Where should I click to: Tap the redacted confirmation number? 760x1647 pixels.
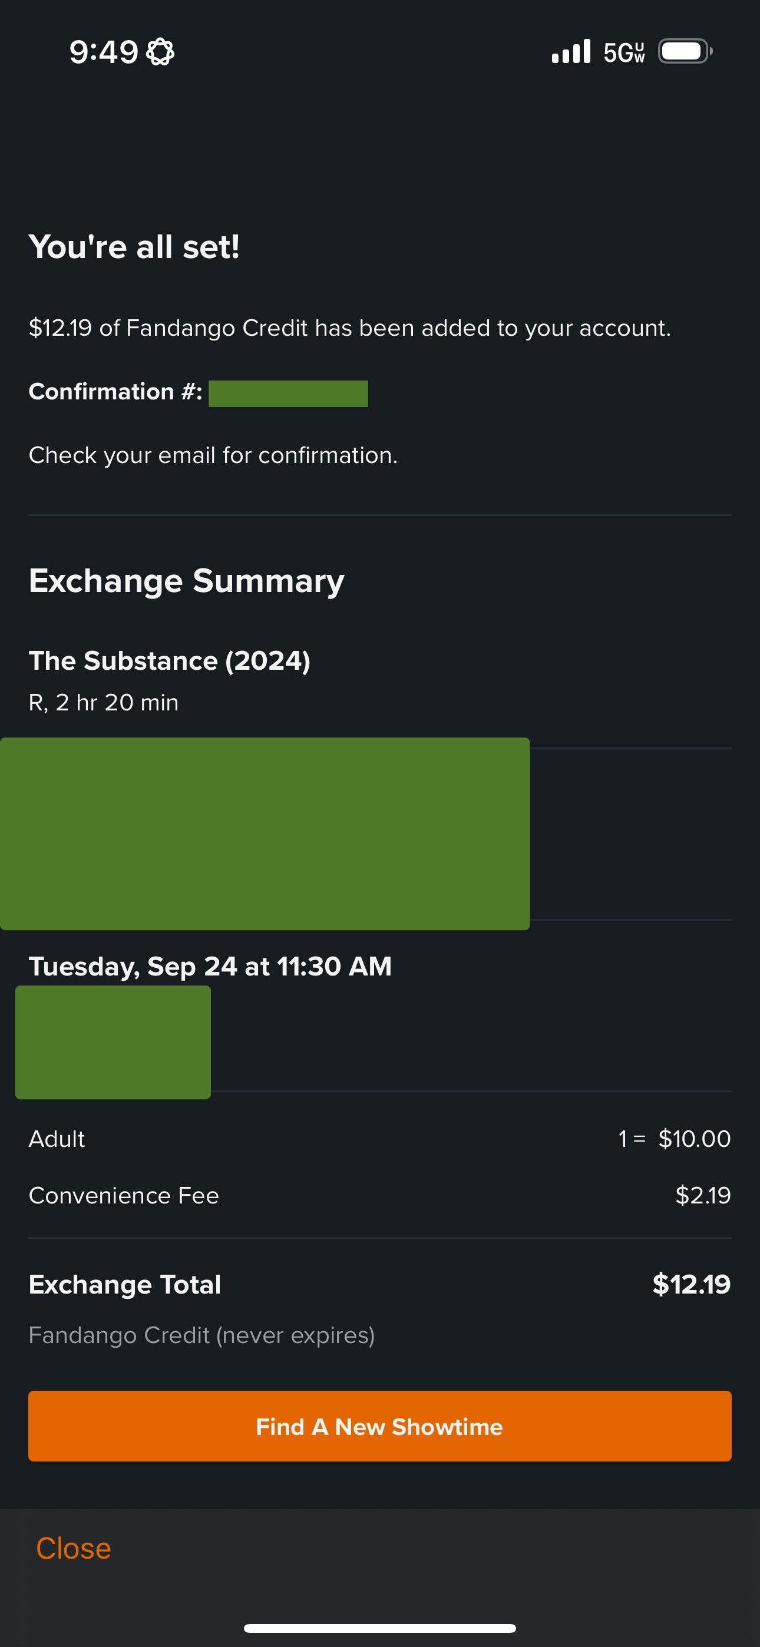pyautogui.click(x=288, y=393)
